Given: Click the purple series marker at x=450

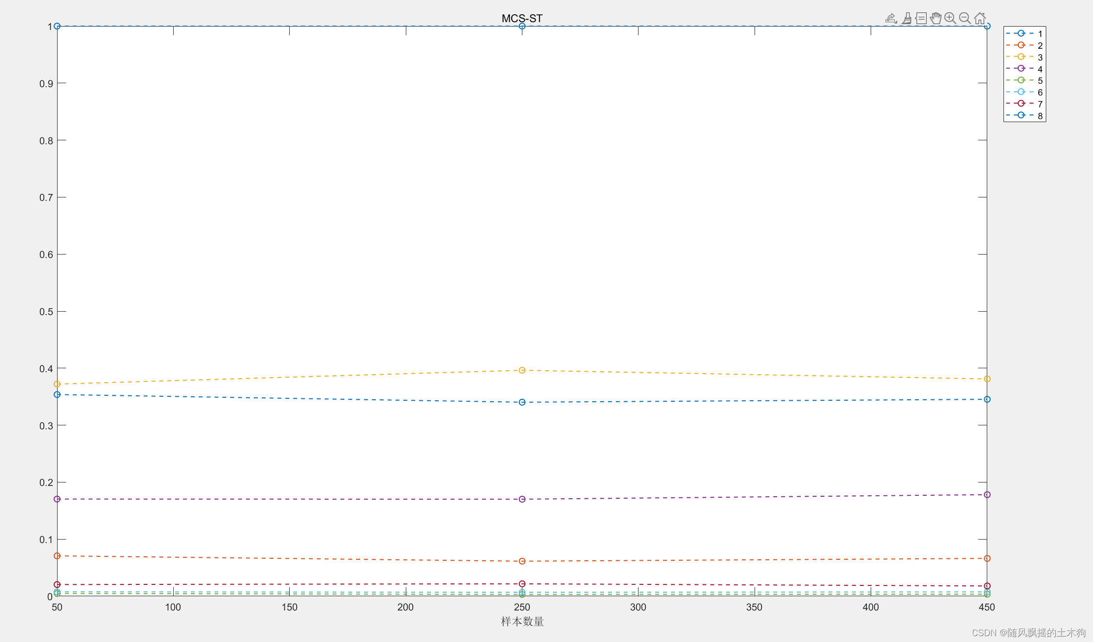Looking at the screenshot, I should pyautogui.click(x=987, y=495).
